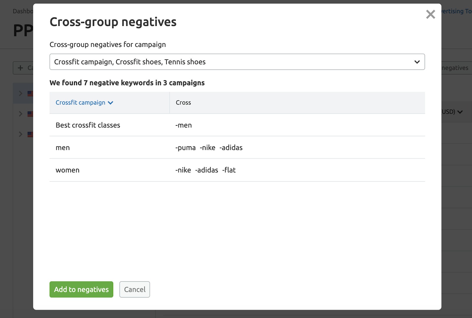Expand the second campaign tree item

coord(20,114)
